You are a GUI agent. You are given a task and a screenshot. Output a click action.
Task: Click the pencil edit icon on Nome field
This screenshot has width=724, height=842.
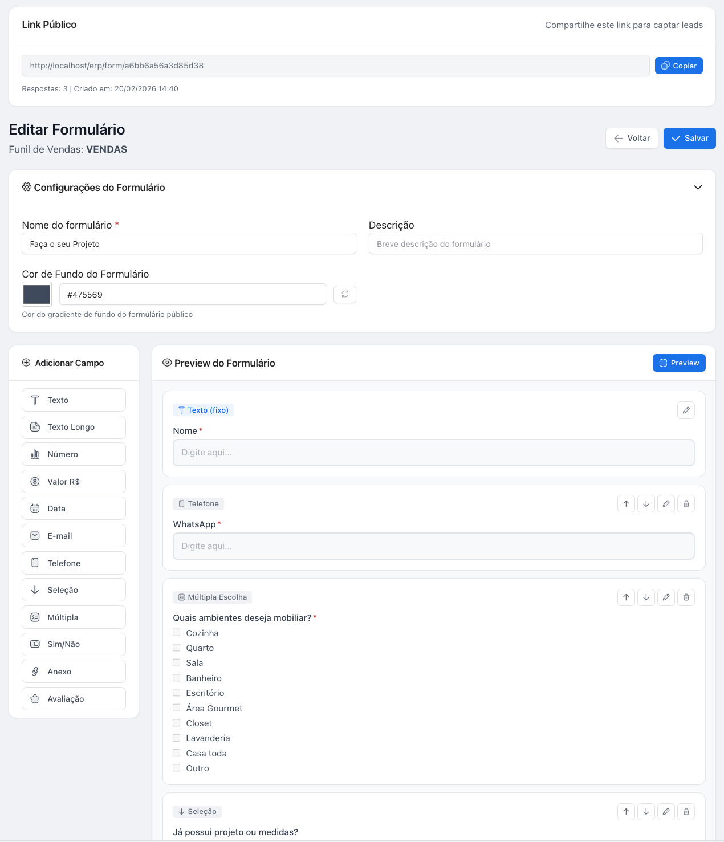(x=686, y=410)
